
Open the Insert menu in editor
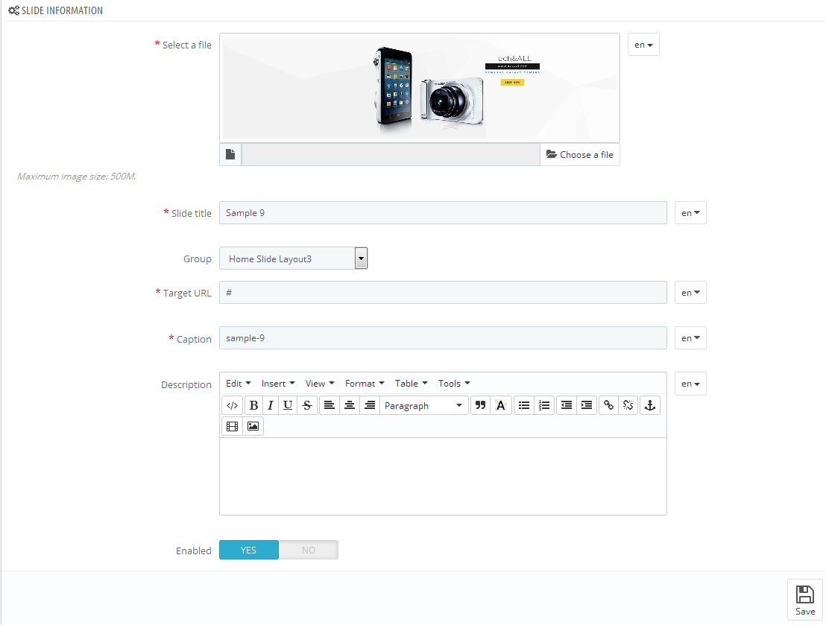278,384
